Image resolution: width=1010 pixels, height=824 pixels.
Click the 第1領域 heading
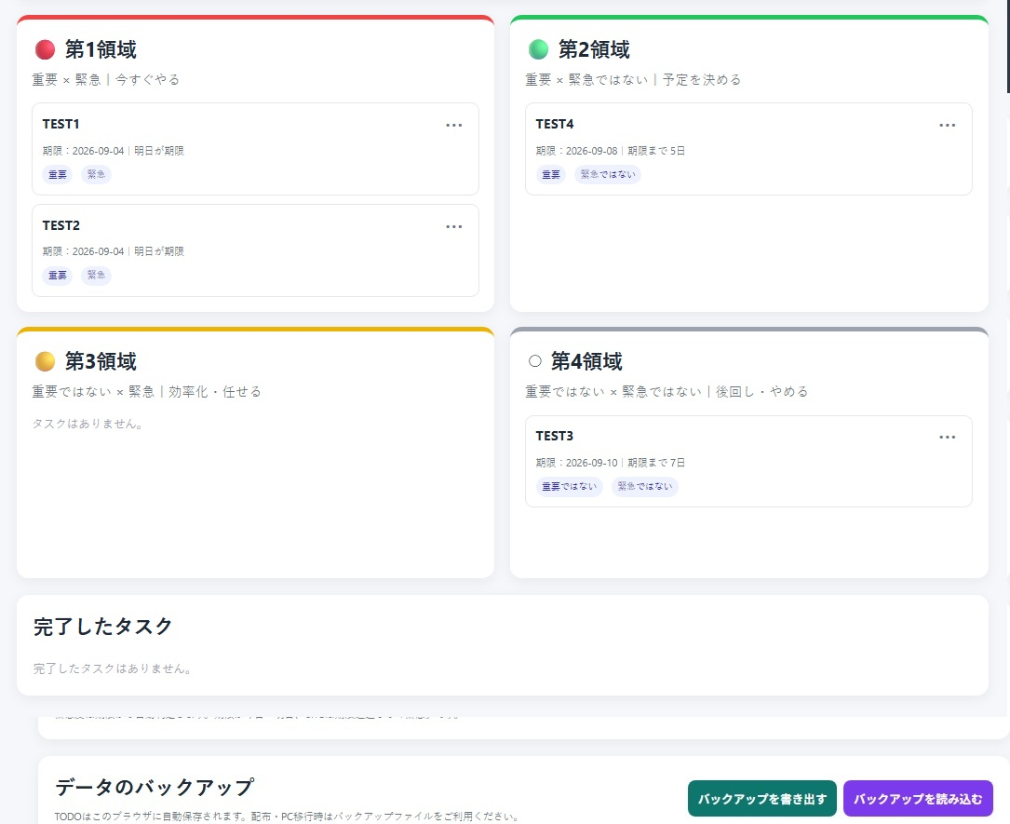click(x=101, y=49)
